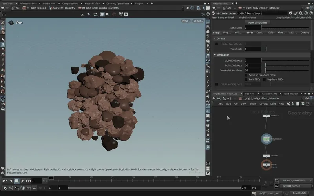Enable Solve on Creation Frame checkbox
The width and height of the screenshot is (314, 196).
pyautogui.click(x=246, y=75)
